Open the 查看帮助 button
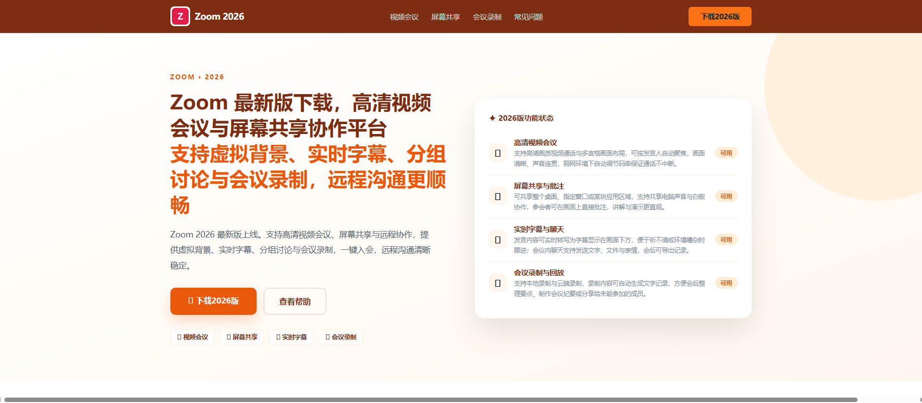Screen dimensions: 922x403 [295, 301]
